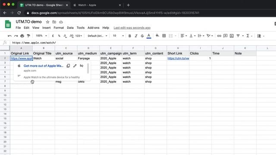Toggle strikethrough formatting
Viewport: 276px width, 155px height.
coord(142,36)
